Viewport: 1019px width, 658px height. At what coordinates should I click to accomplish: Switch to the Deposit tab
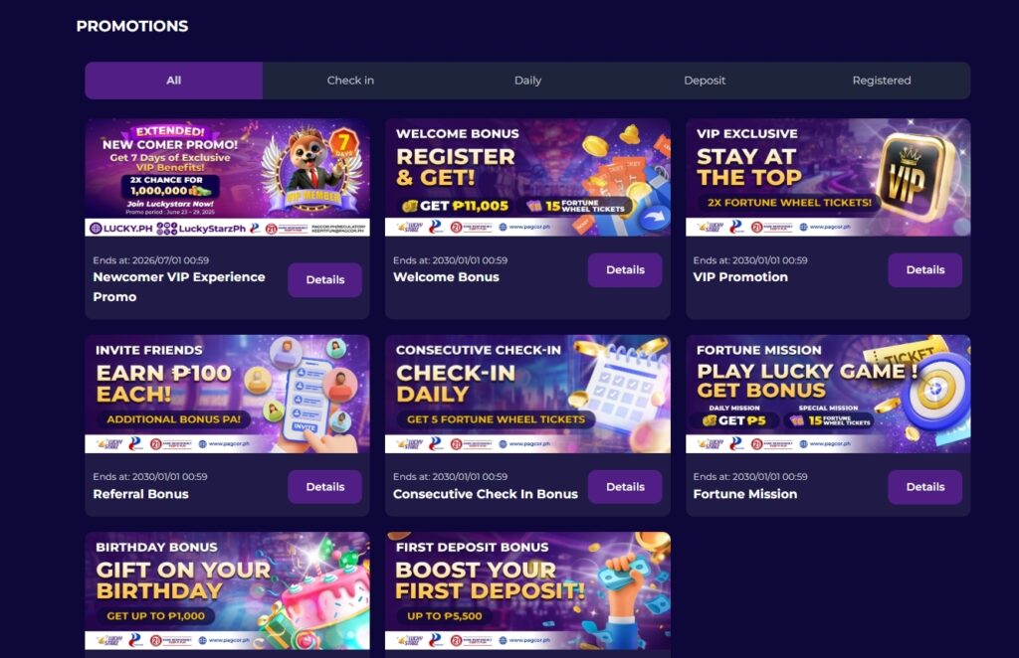[705, 81]
